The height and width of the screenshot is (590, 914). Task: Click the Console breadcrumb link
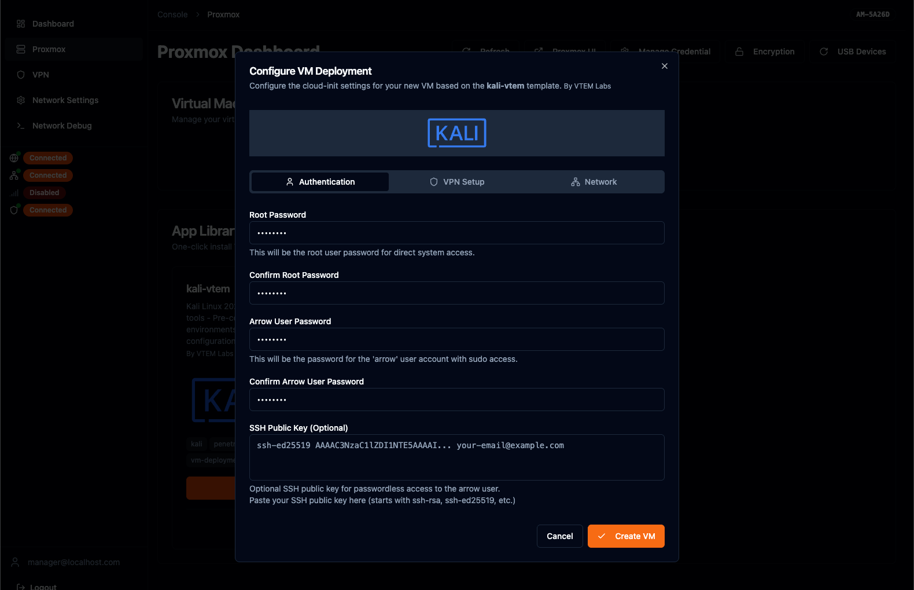click(x=172, y=14)
